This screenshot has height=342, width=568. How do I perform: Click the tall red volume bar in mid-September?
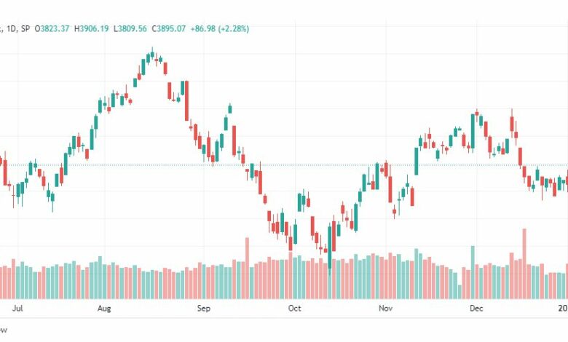point(248,269)
